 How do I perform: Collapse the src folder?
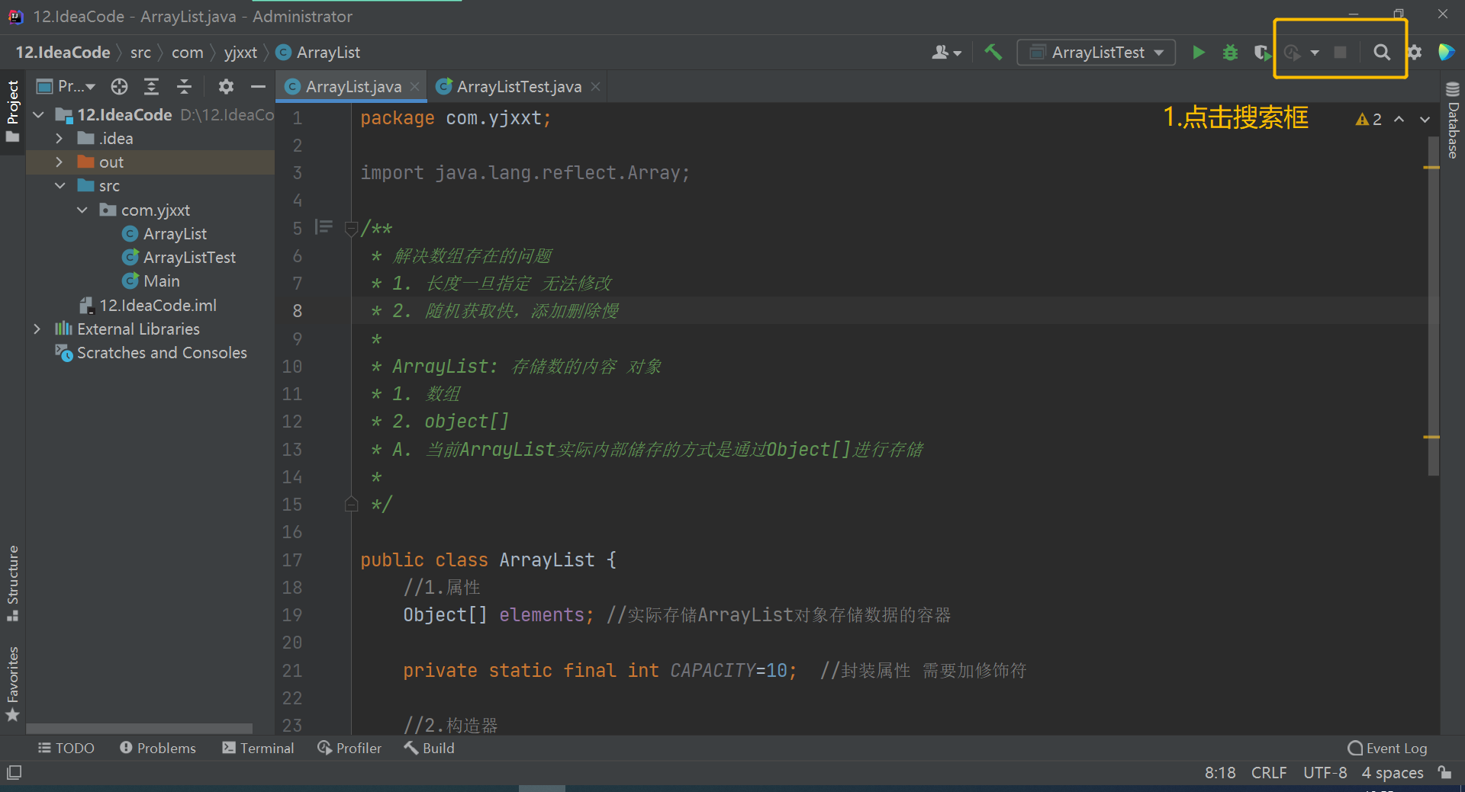[60, 186]
